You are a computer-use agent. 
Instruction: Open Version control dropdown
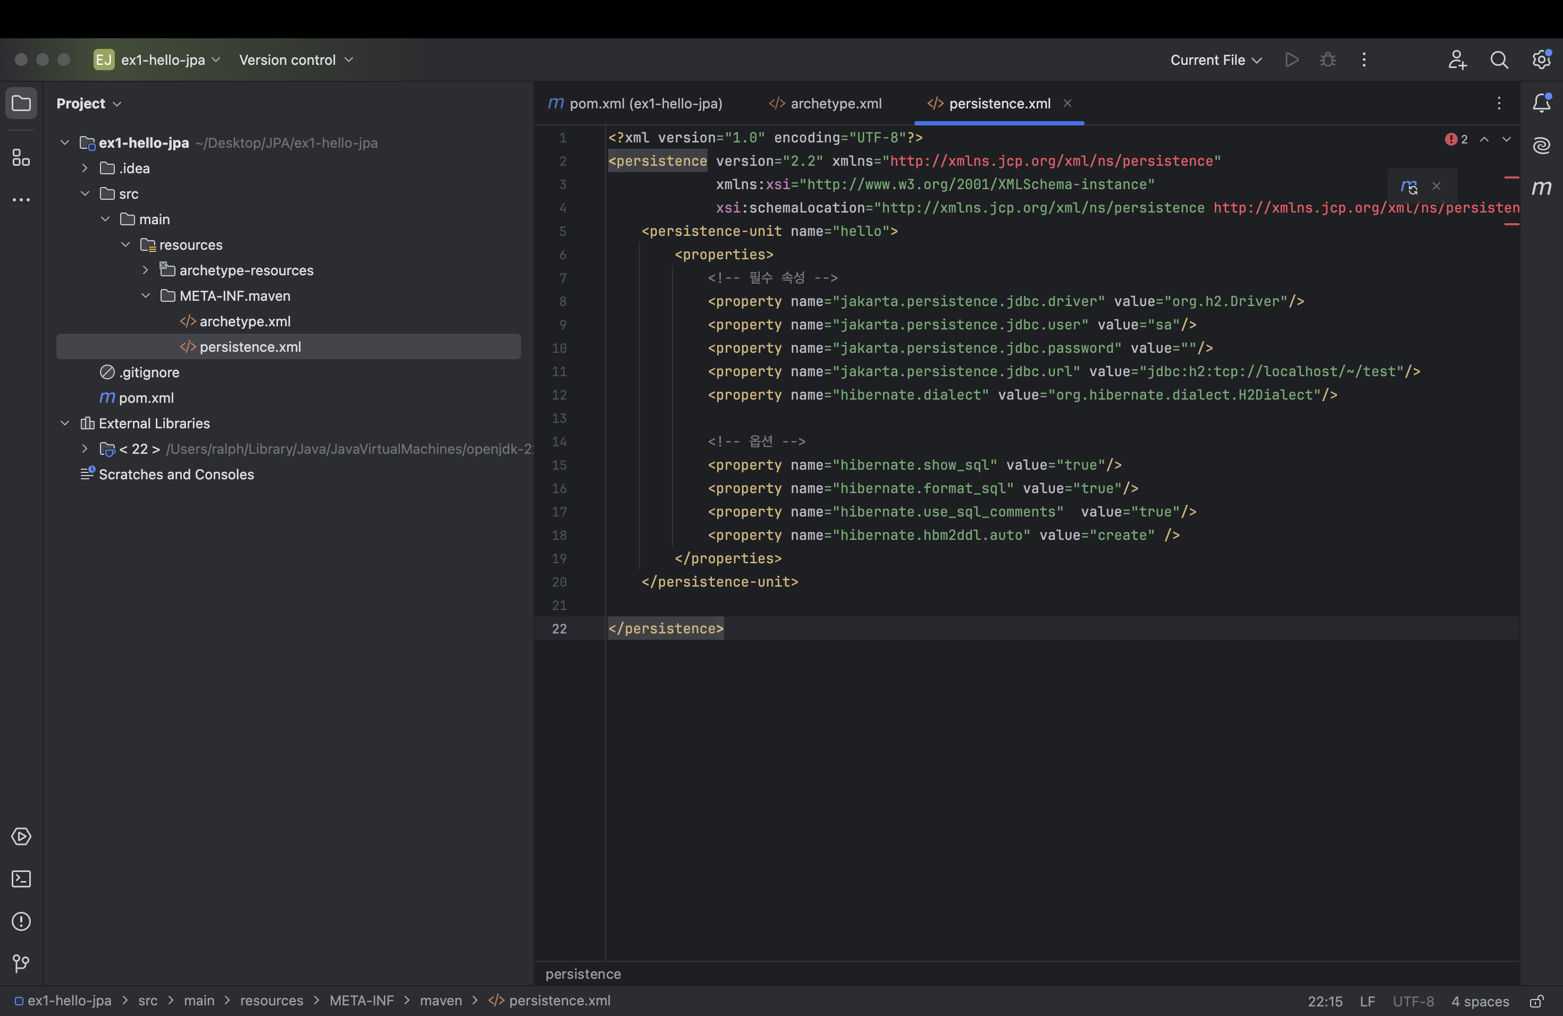click(296, 60)
